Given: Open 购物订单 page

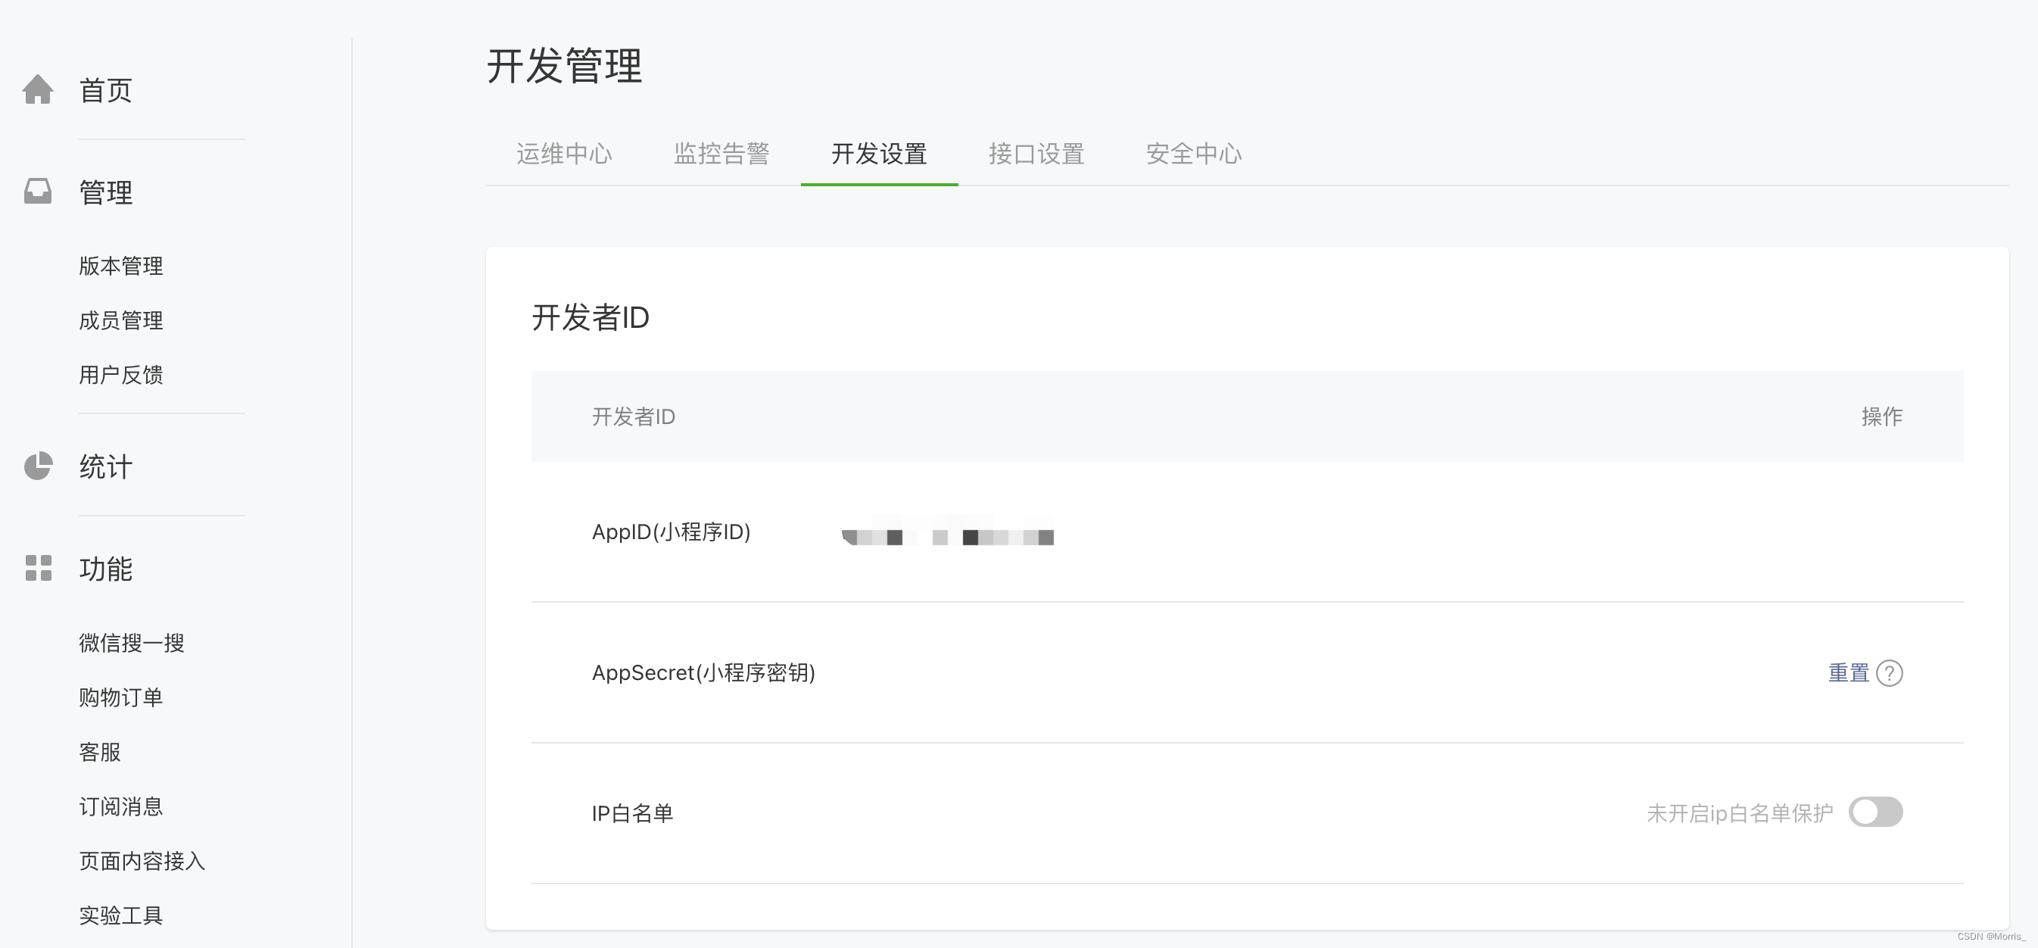Looking at the screenshot, I should pos(120,697).
